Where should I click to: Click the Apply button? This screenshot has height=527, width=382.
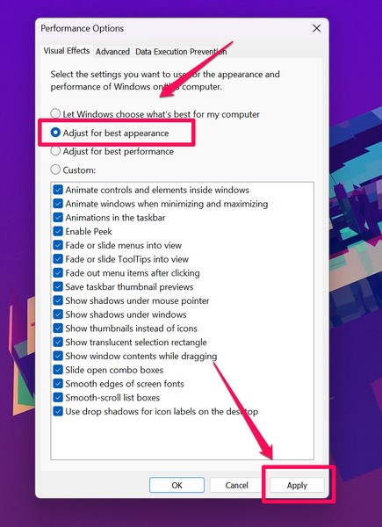pyautogui.click(x=297, y=485)
